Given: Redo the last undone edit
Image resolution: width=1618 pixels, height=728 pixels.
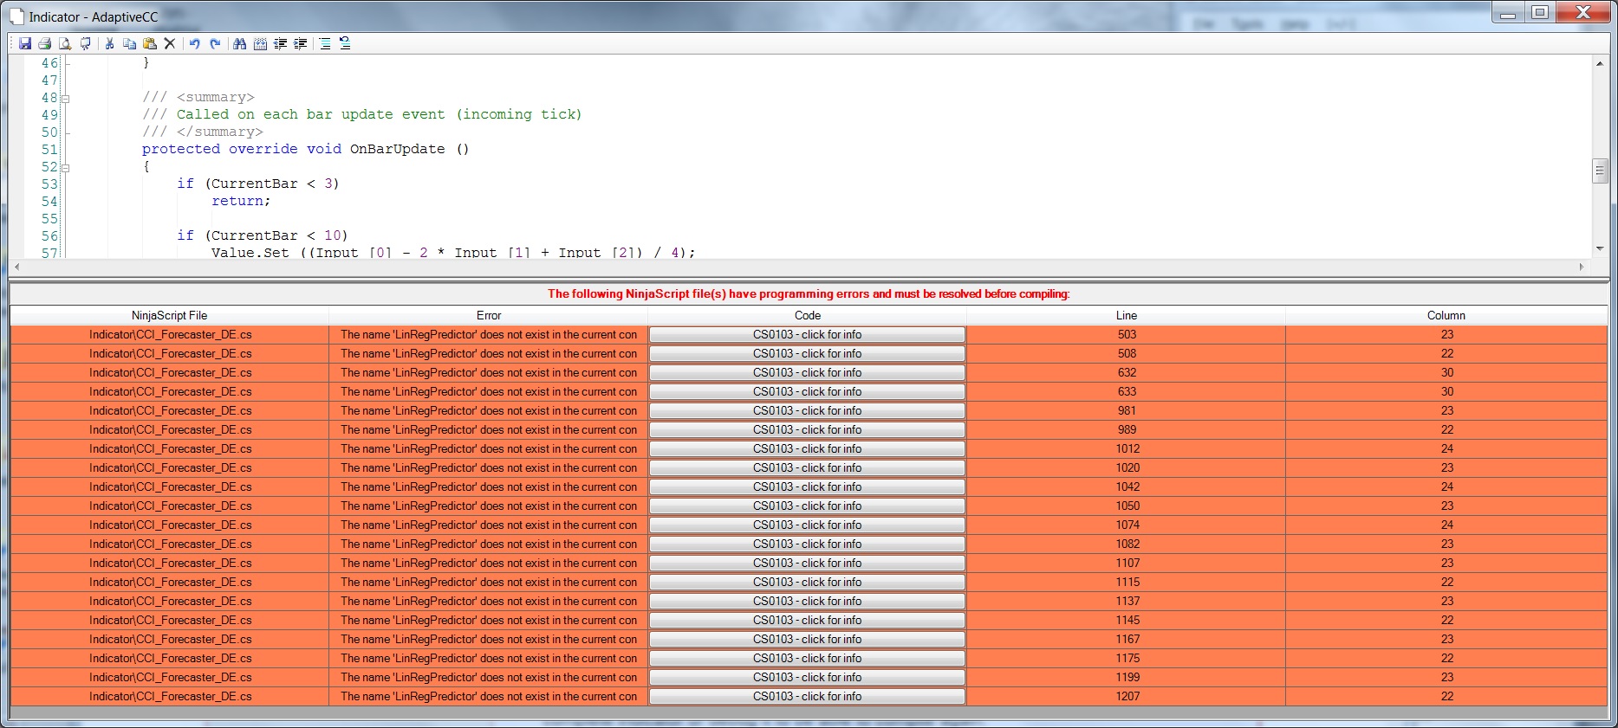Looking at the screenshot, I should coord(215,43).
